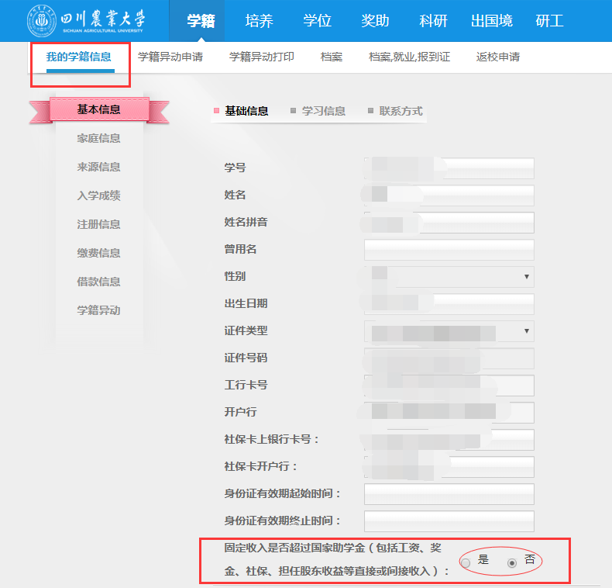Screen dimensions: 612x588
Task: Select 是 radio button for fixed income
Action: pyautogui.click(x=466, y=562)
